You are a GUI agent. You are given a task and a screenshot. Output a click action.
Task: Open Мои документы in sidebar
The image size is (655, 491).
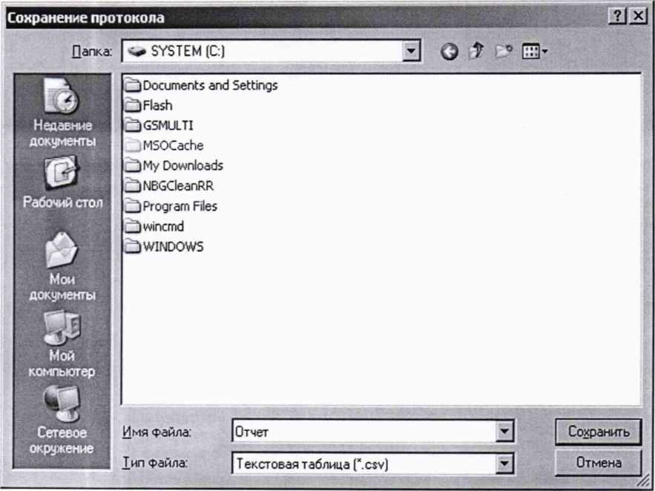(63, 266)
